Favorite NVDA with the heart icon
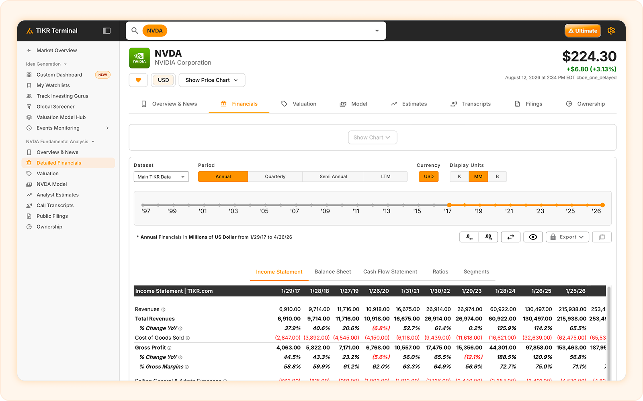 [x=138, y=80]
